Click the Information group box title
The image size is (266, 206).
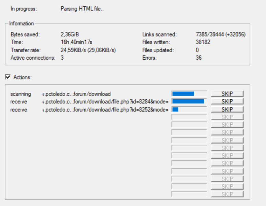tap(21, 23)
